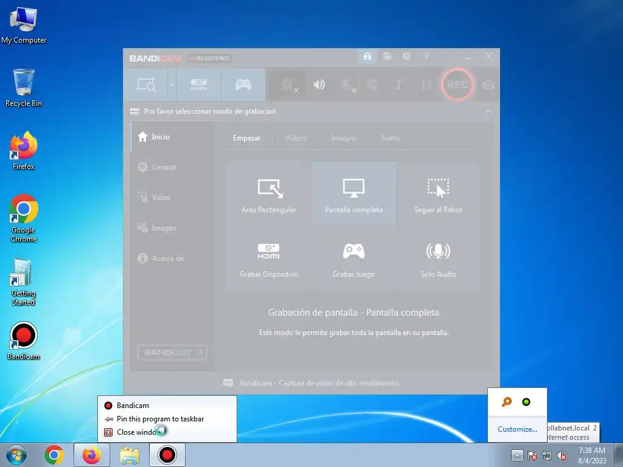The height and width of the screenshot is (467, 623).
Task: Open Firefox from the taskbar
Action: 92,455
